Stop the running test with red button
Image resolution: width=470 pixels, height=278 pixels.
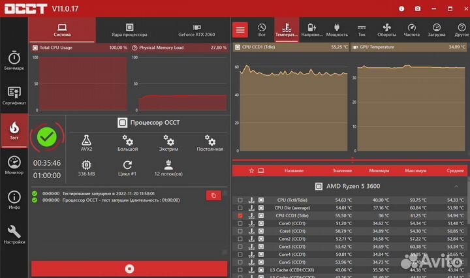point(129,268)
